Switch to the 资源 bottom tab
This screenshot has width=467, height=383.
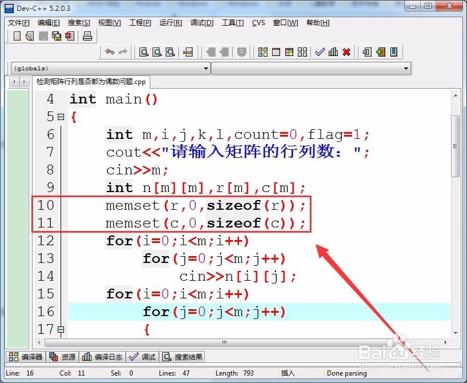click(x=62, y=357)
